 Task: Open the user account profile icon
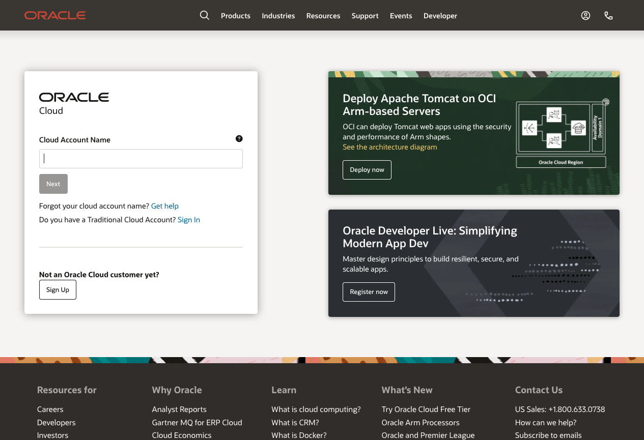585,15
